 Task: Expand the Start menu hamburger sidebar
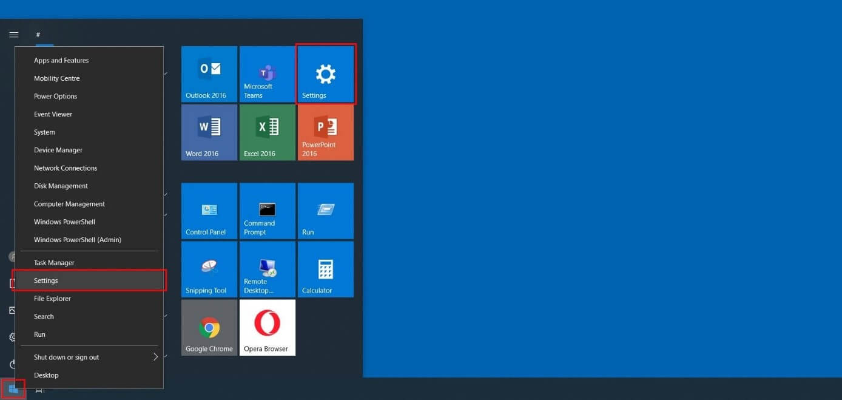click(13, 34)
